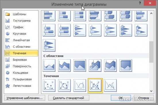Viewport: 158px width, 105px height.
Task: Pick the stacked horizontal cone chart
Action: coord(95,30)
